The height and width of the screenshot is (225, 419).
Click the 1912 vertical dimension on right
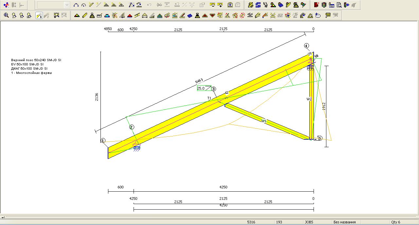(x=324, y=106)
